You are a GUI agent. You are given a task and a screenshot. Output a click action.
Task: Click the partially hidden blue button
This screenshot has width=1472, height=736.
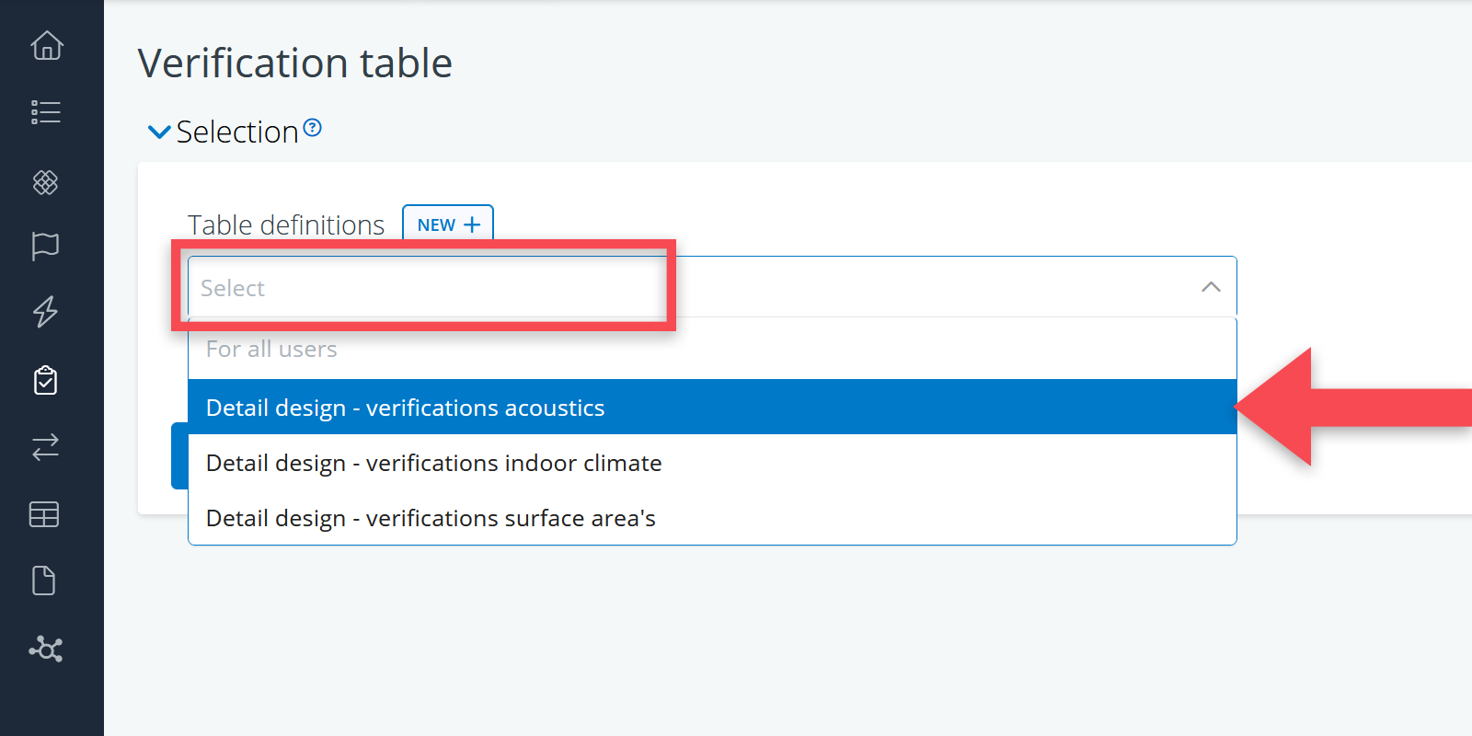[179, 455]
